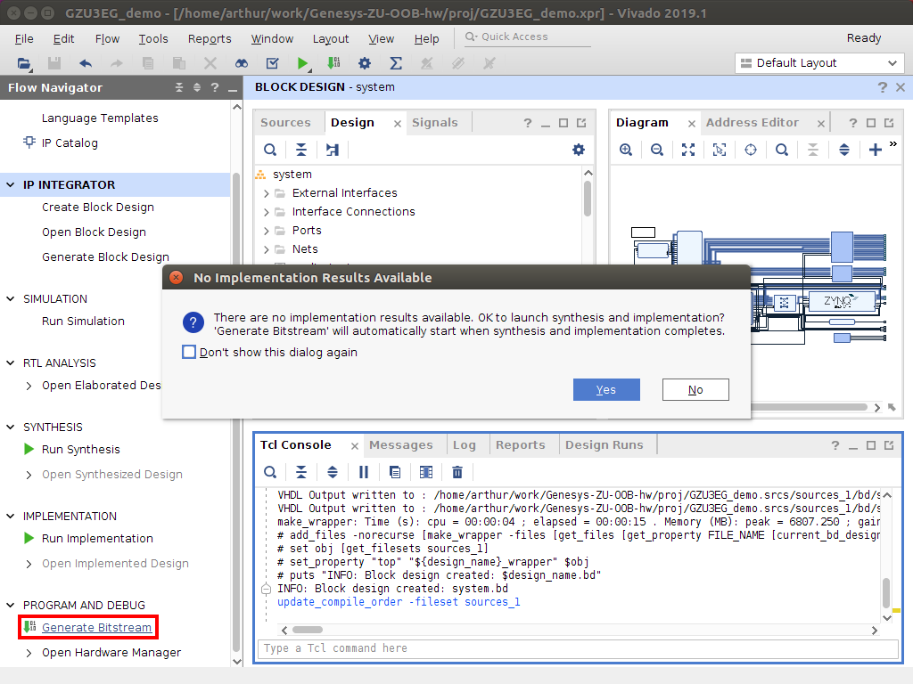Open the settings gear in main toolbar
Image resolution: width=913 pixels, height=684 pixels.
[x=365, y=63]
